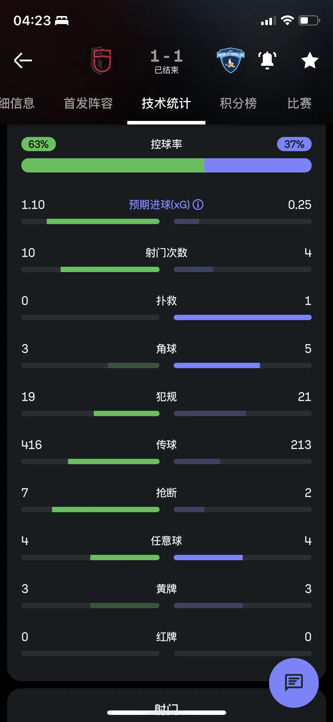
Task: Tap the 传球 statistic label
Action: click(x=166, y=445)
